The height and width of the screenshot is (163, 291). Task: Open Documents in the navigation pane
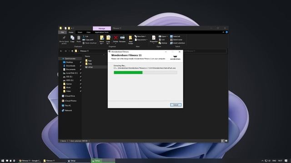71,69
